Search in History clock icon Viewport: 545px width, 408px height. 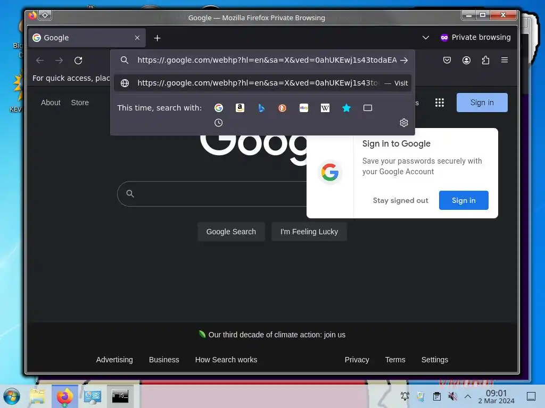(x=218, y=123)
